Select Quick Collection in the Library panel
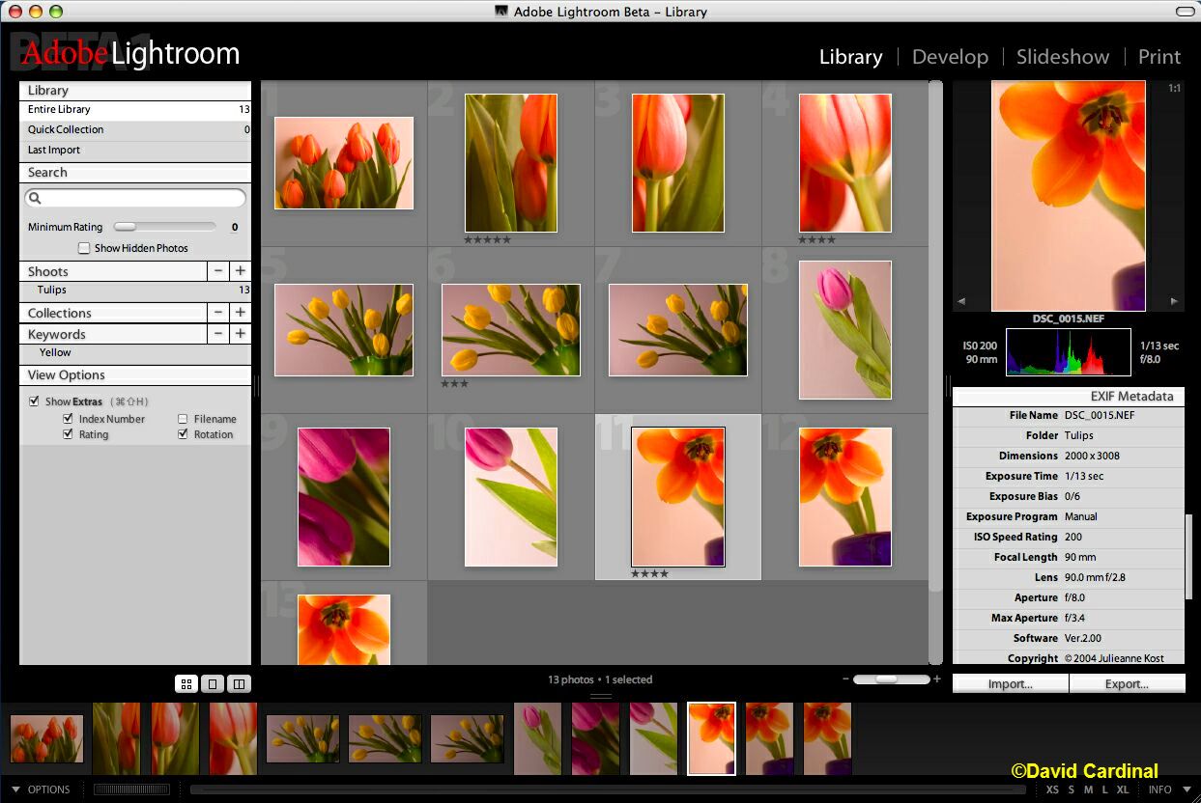Viewport: 1201px width, 803px height. coord(135,130)
